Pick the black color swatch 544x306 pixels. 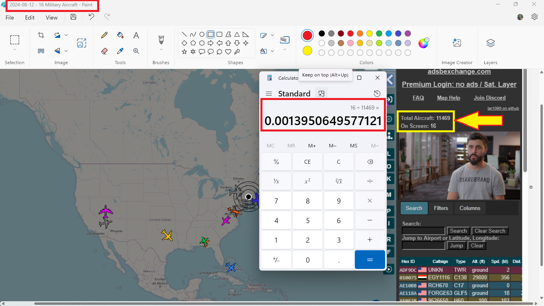click(321, 33)
